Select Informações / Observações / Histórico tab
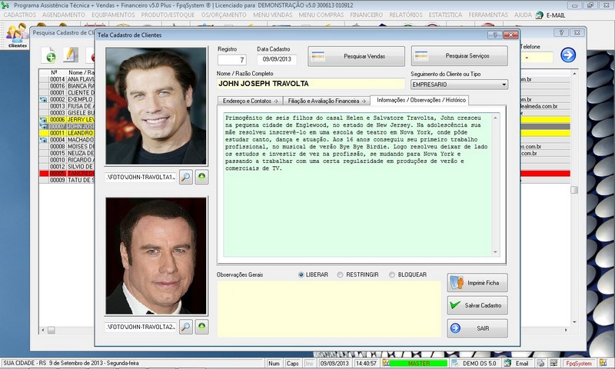 (x=421, y=100)
